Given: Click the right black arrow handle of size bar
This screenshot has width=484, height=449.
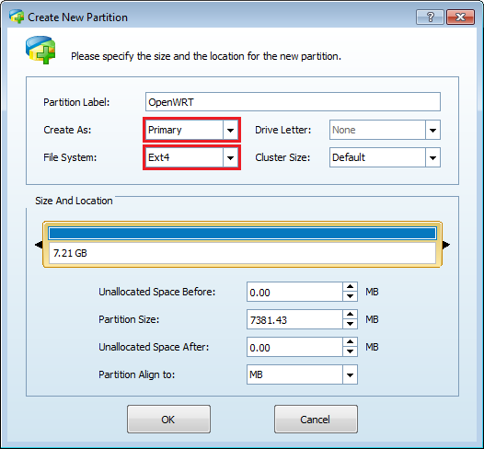Looking at the screenshot, I should point(446,245).
